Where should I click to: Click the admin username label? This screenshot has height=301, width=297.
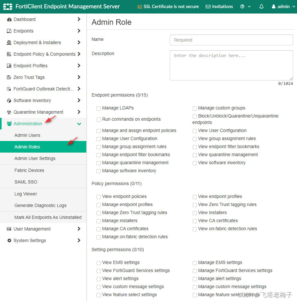coord(283,6)
